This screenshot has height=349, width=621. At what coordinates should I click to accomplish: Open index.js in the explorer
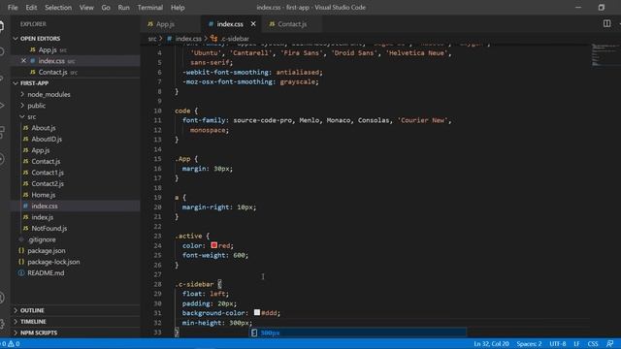pyautogui.click(x=42, y=217)
